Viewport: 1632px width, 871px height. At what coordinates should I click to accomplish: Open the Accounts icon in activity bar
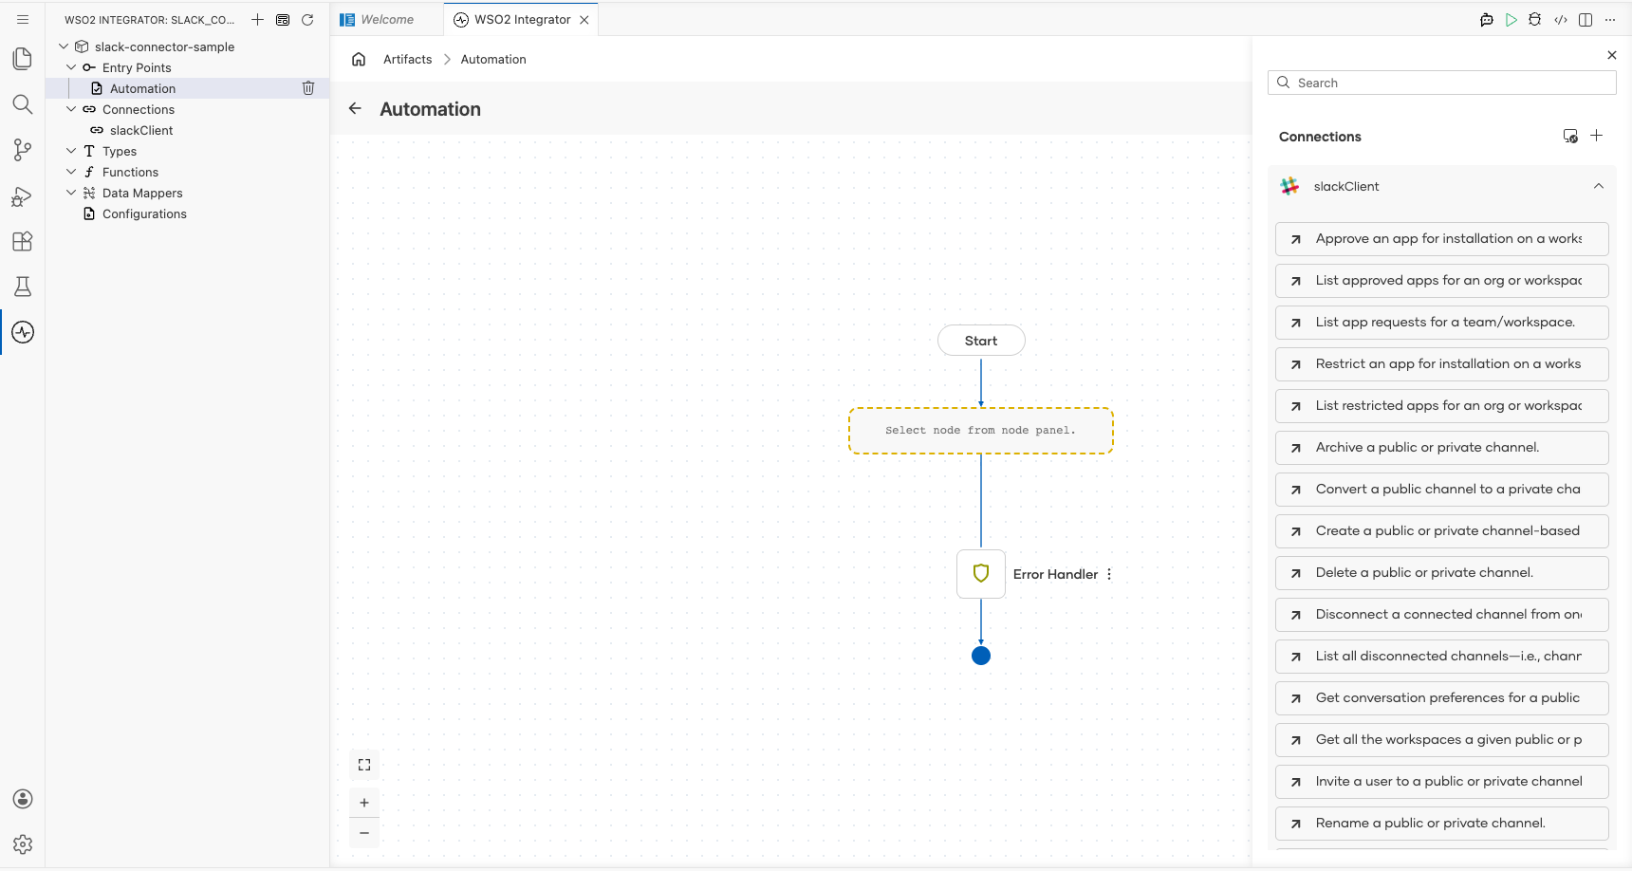[x=23, y=799]
